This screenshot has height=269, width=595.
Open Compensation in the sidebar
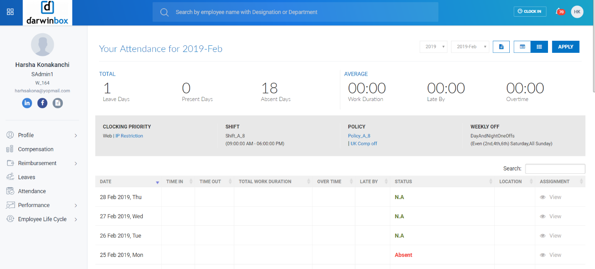click(36, 149)
